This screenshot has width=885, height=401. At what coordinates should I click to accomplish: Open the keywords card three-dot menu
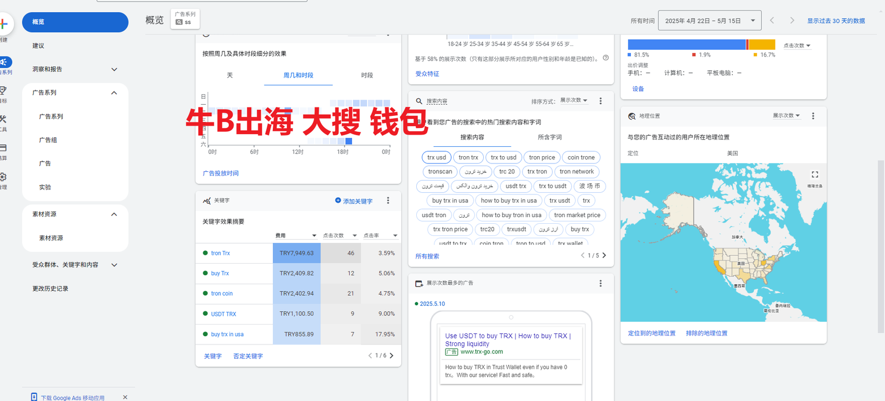(388, 200)
